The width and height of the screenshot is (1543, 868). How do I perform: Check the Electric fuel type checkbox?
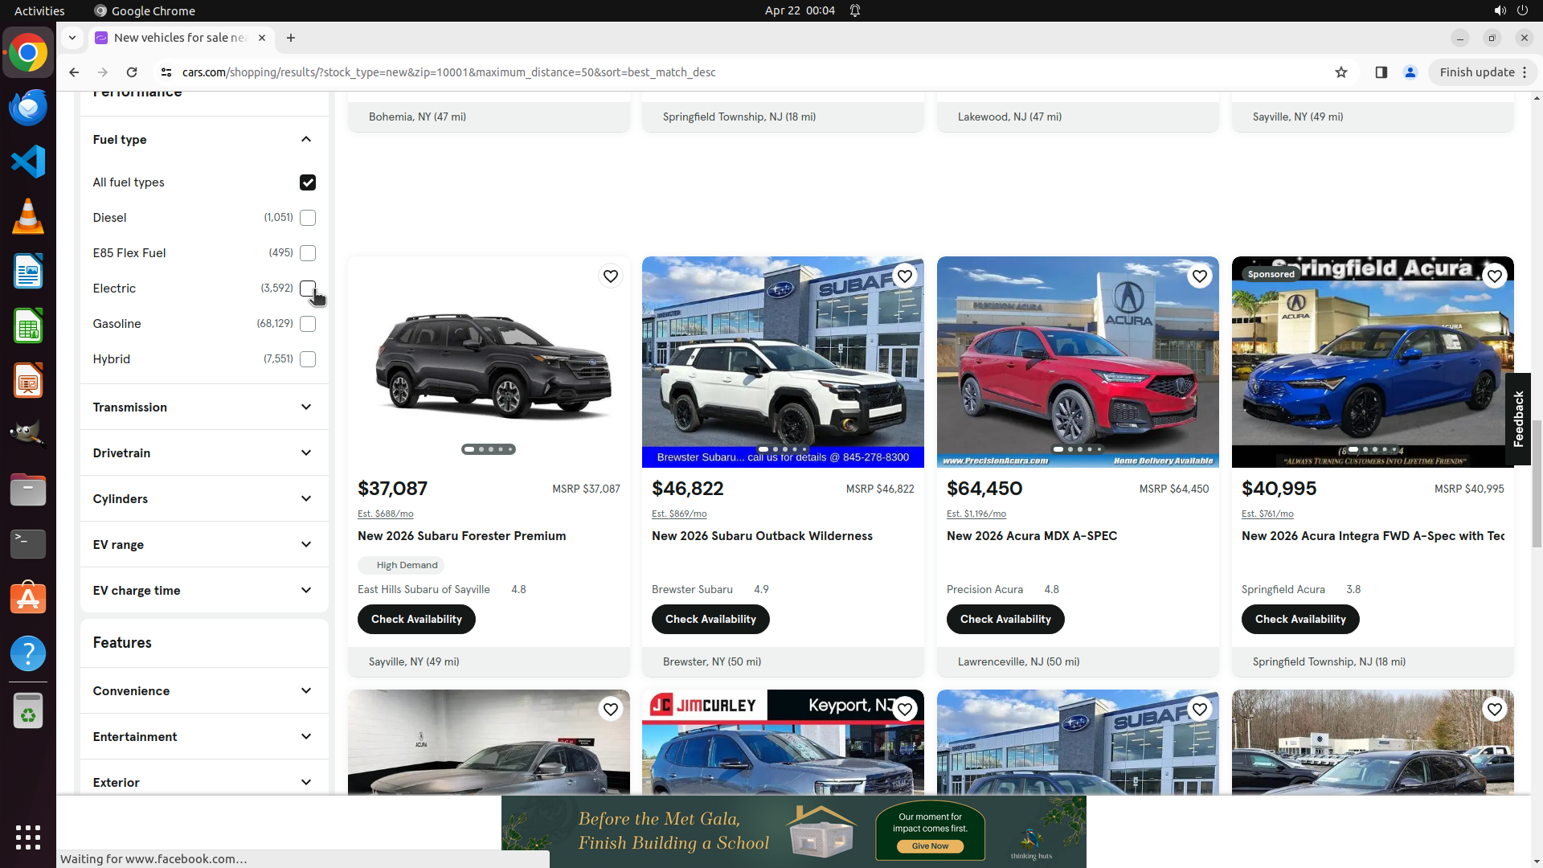(x=308, y=288)
